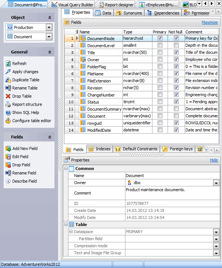The image size is (222, 268).
Task: Toggle Not Null checkbox for DocumentLevel
Action: click(176, 45)
